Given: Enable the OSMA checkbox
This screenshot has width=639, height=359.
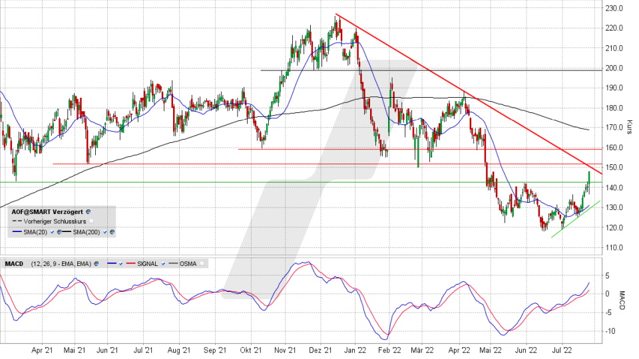Looking at the screenshot, I should 202,264.
